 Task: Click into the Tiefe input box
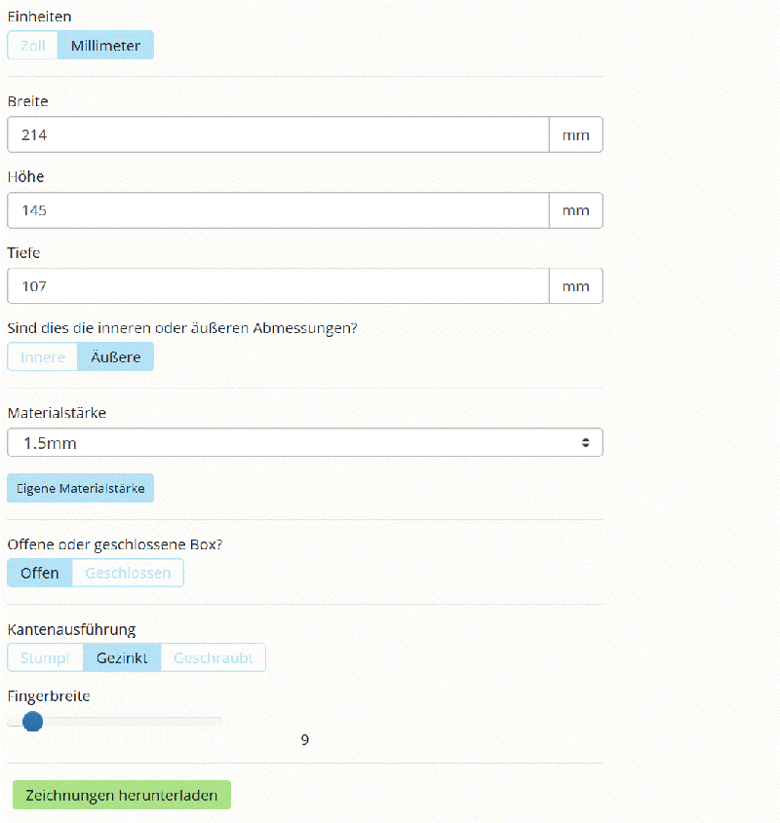pos(278,286)
